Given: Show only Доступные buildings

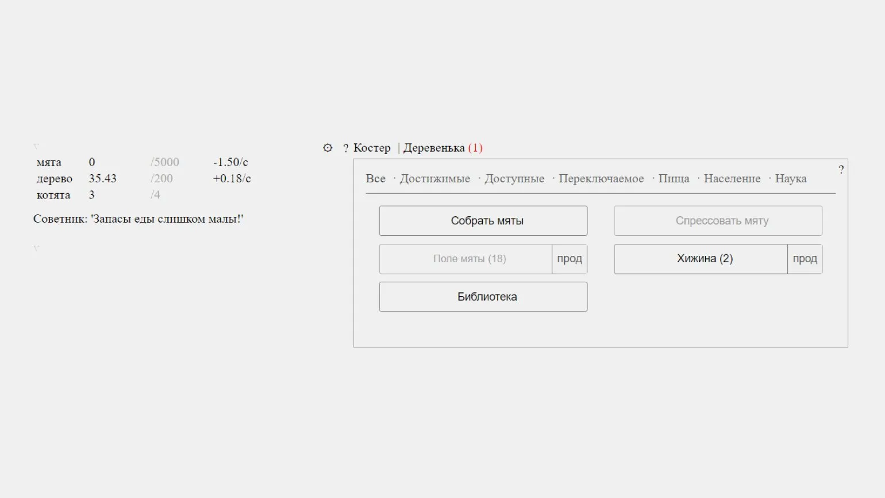Looking at the screenshot, I should click(514, 179).
